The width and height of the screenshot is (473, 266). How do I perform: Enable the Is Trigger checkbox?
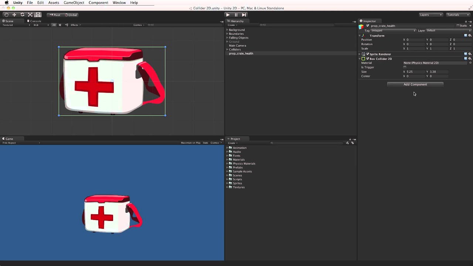[x=405, y=67]
